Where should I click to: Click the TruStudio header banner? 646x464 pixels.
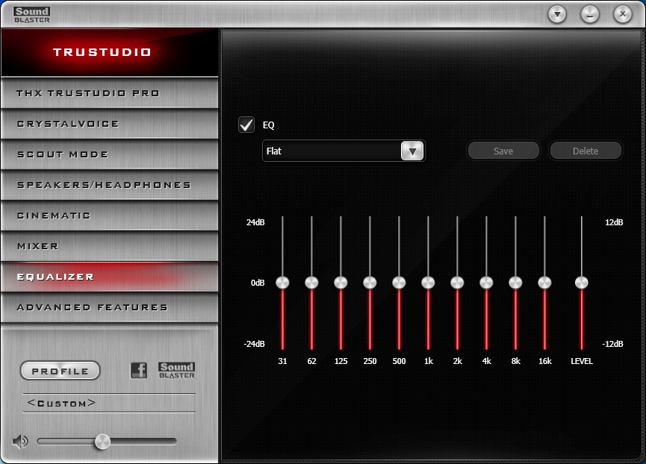tap(110, 53)
